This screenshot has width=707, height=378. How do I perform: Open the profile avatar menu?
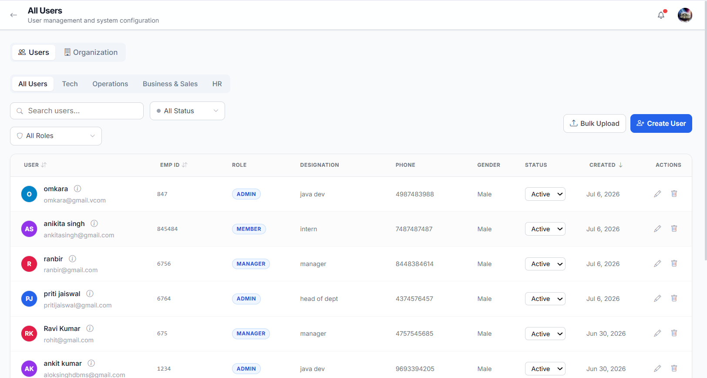click(x=685, y=15)
